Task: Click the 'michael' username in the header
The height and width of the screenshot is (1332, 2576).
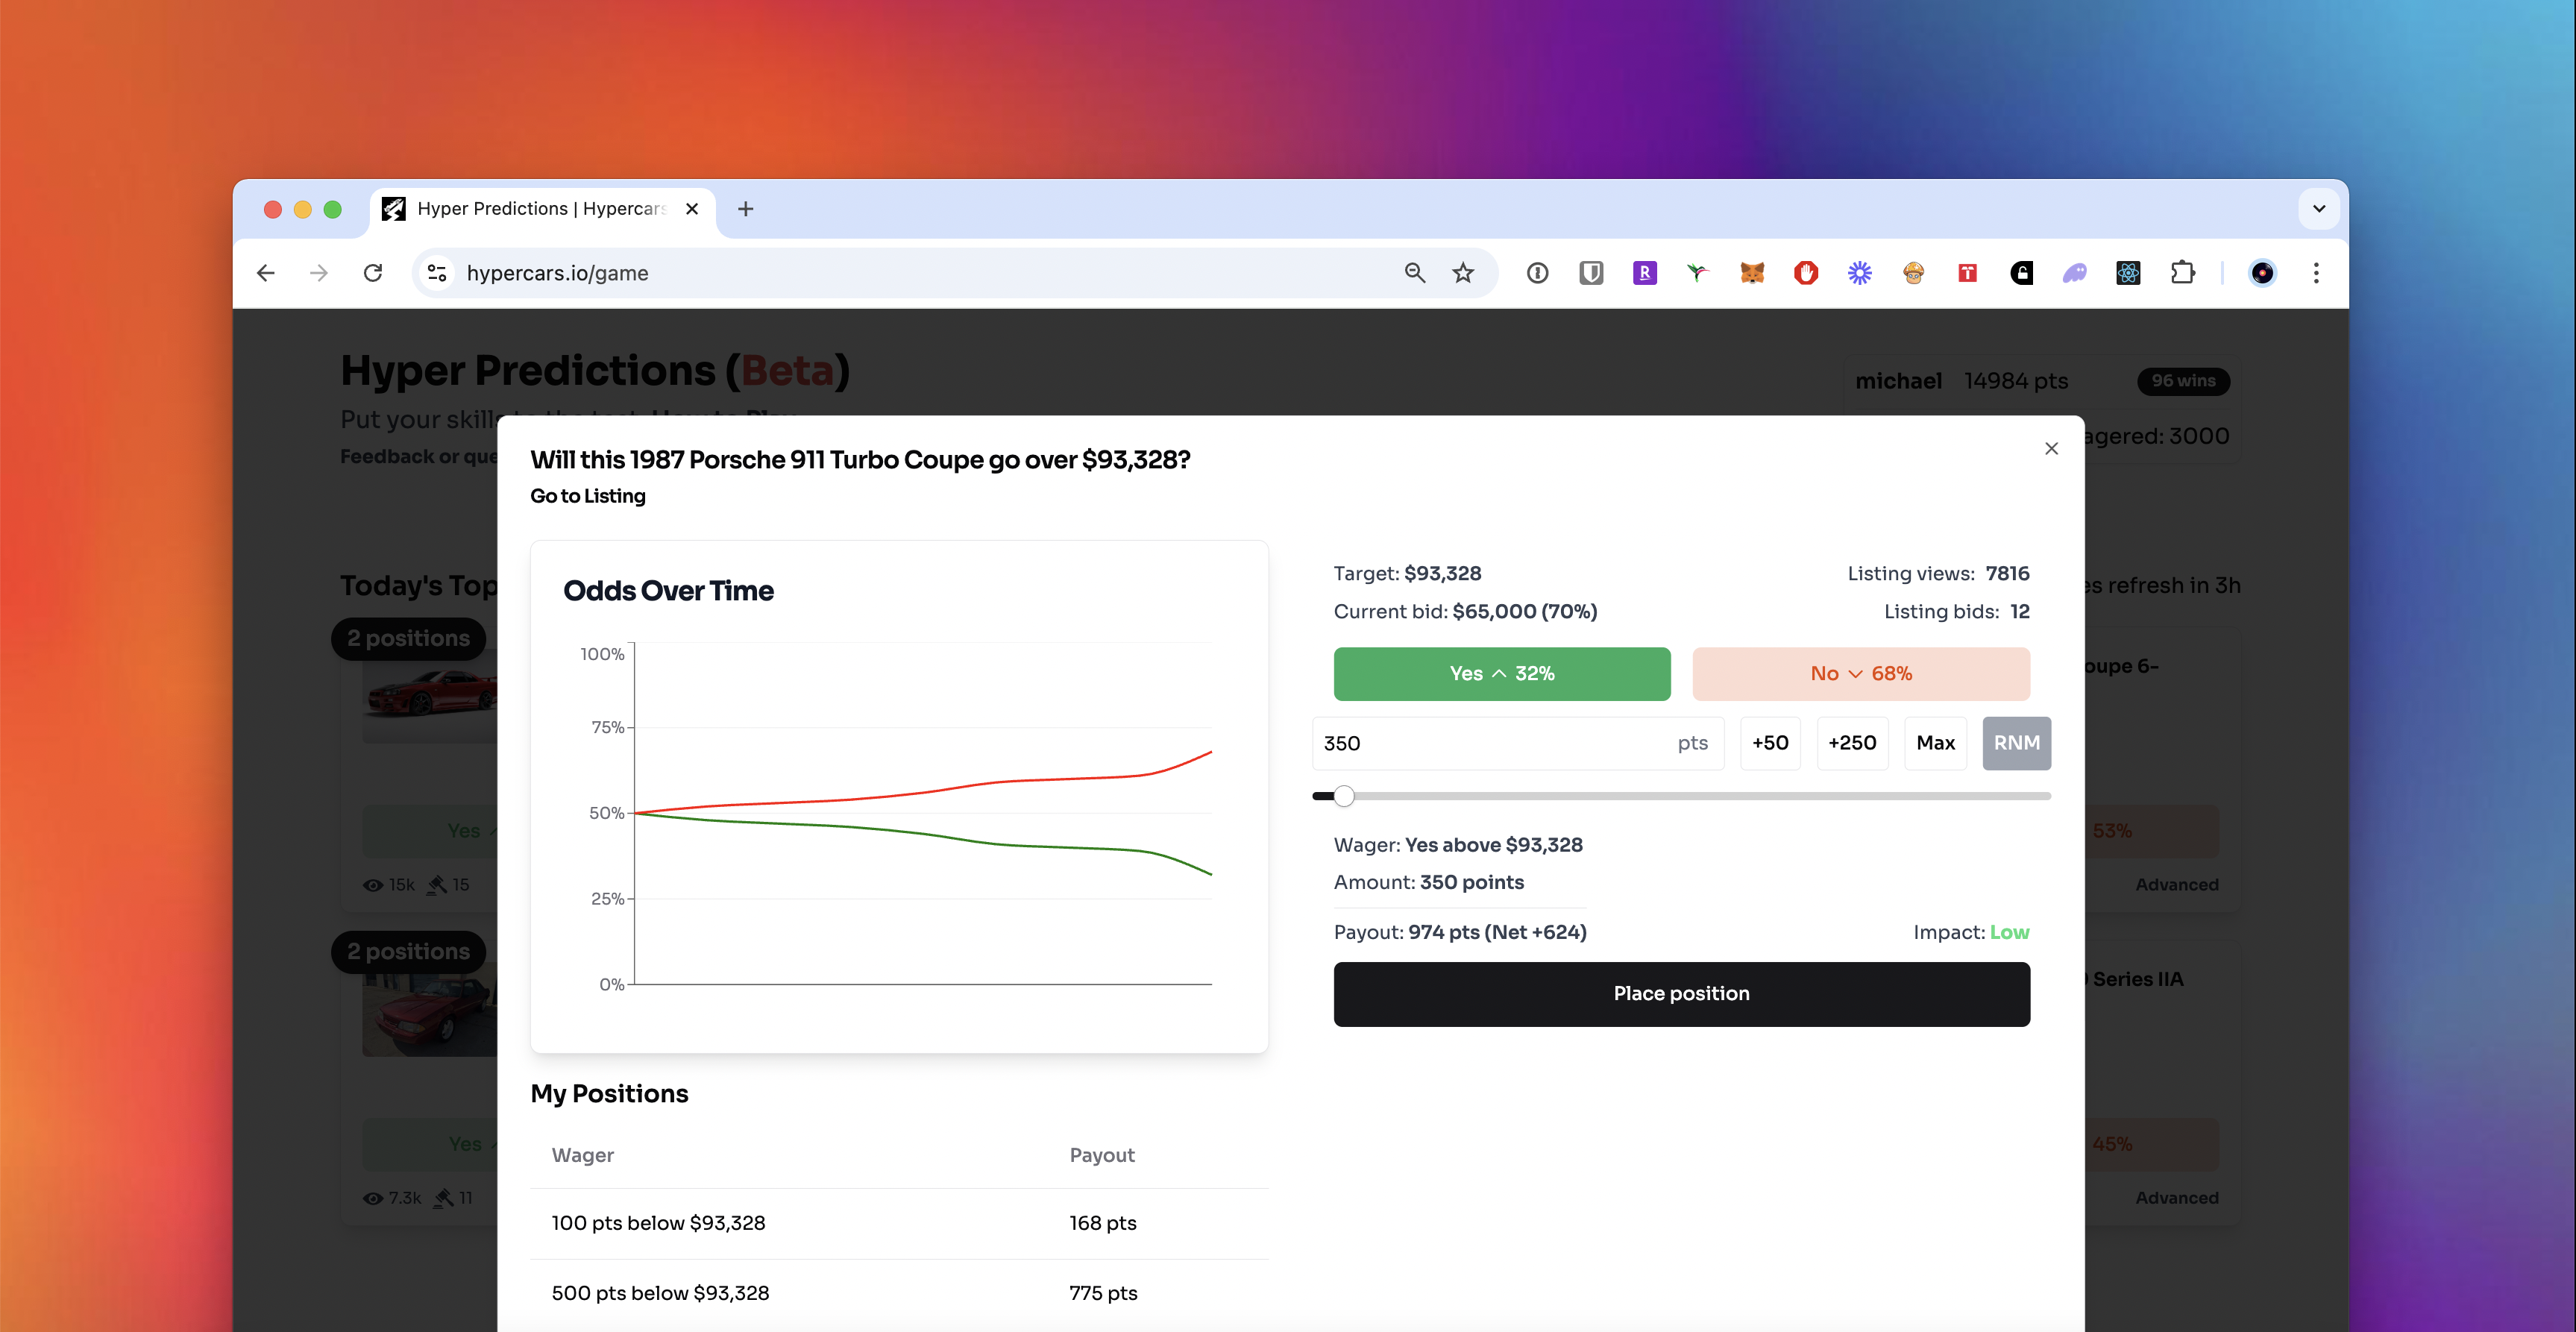Action: [x=1898, y=381]
